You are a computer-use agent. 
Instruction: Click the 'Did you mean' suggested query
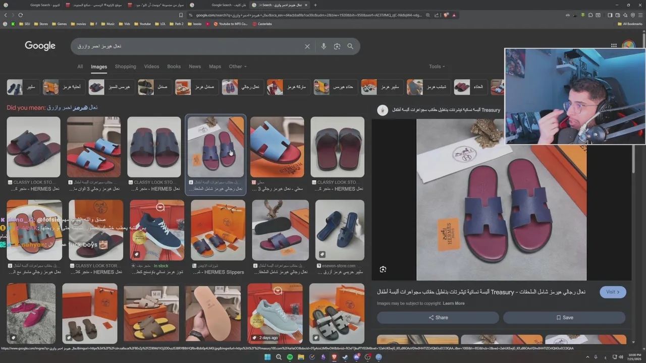[72, 107]
